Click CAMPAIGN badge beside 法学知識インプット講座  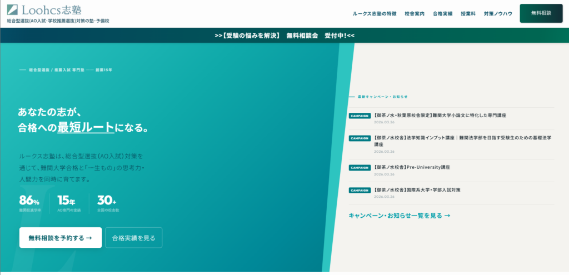360,138
